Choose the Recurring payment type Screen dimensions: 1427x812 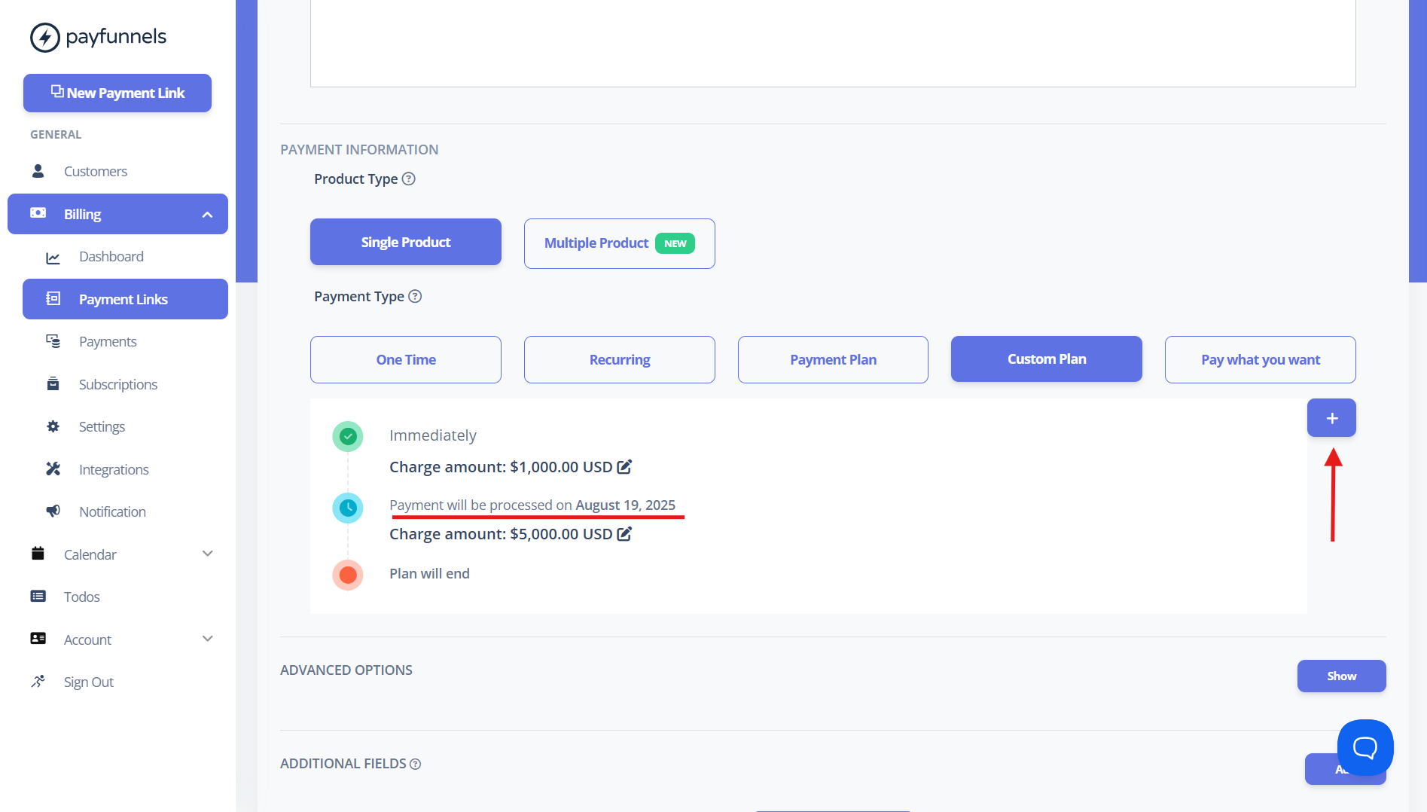[x=620, y=359]
